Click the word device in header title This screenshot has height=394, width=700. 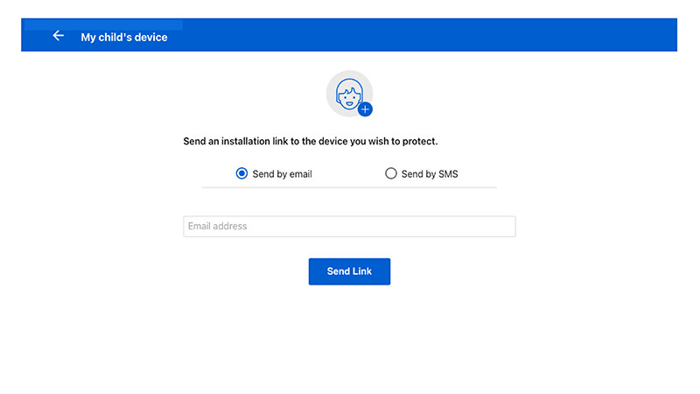tap(150, 38)
